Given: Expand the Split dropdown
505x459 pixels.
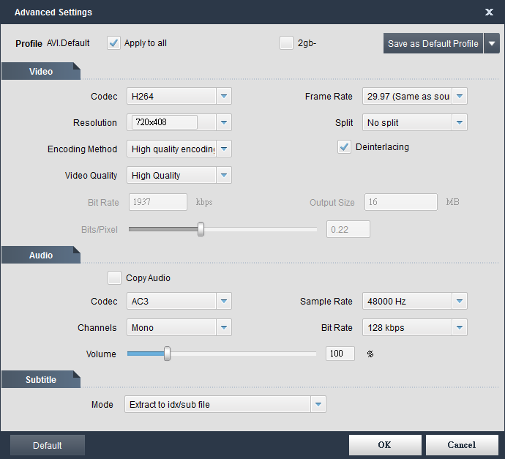Looking at the screenshot, I should [x=460, y=123].
